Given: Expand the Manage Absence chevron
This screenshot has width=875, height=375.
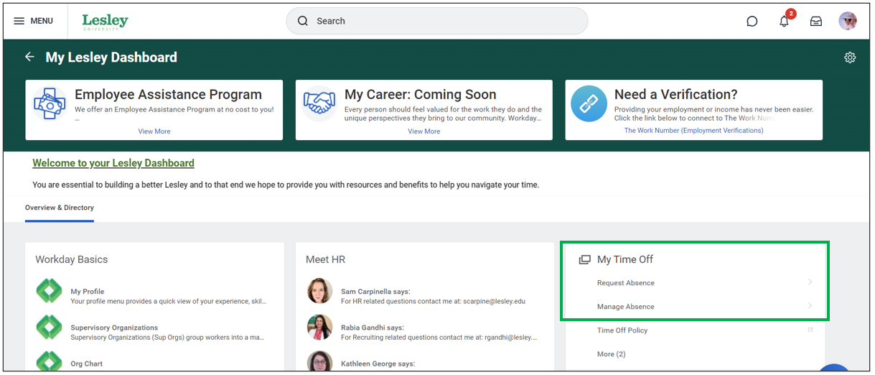Looking at the screenshot, I should click(x=810, y=306).
